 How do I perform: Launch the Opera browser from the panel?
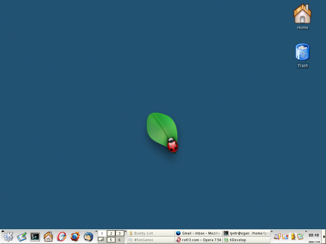tap(62, 237)
